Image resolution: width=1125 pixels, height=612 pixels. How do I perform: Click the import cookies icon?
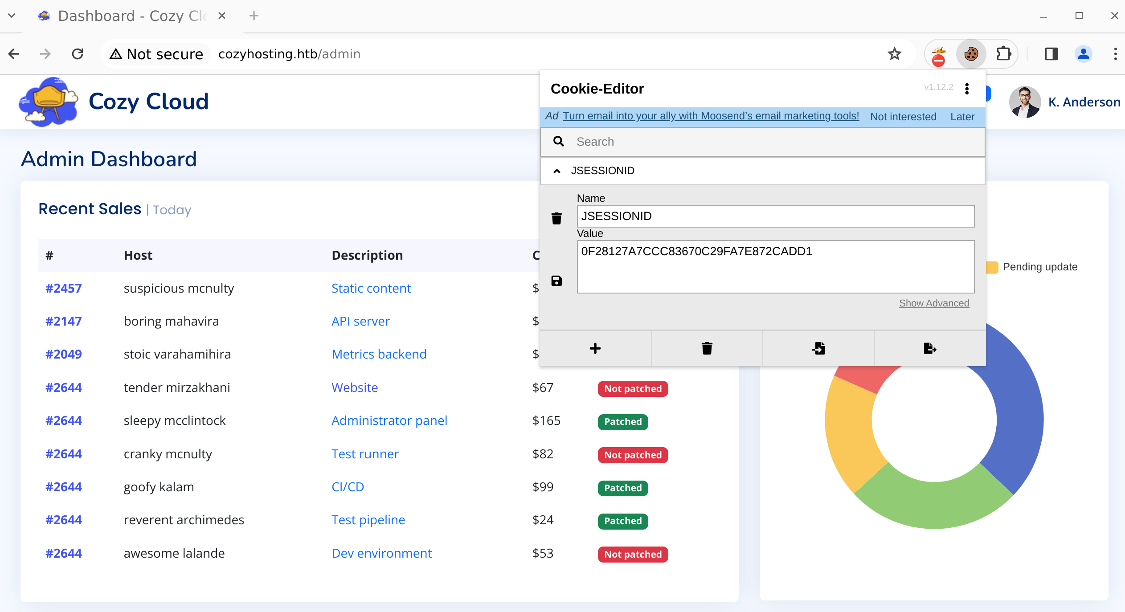818,348
